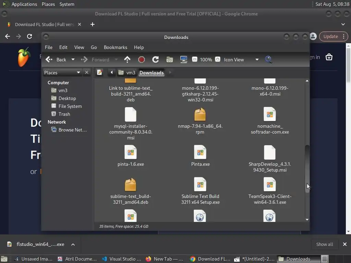This screenshot has height=263, width=351.
Task: Open the file search magnifier
Action: [268, 60]
